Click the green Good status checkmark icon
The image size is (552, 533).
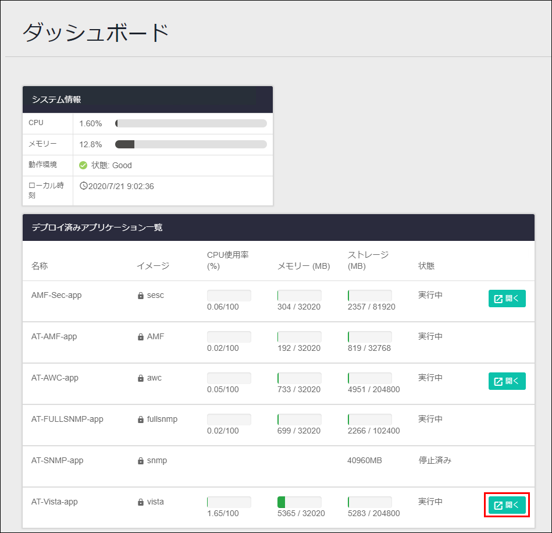pyautogui.click(x=83, y=165)
